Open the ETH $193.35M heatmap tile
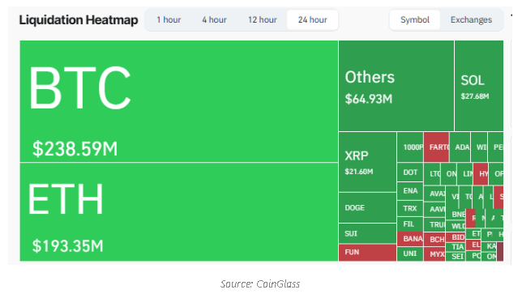Image resolution: width=522 pixels, height=294 pixels. point(179,212)
